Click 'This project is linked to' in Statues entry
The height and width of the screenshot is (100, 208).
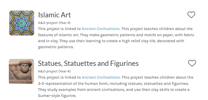[x=60, y=77]
